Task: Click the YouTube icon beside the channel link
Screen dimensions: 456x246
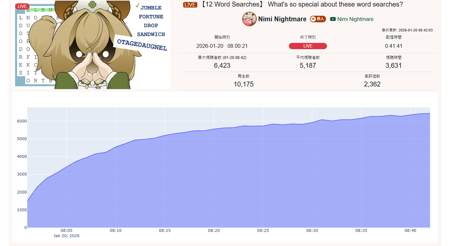Action: click(x=333, y=19)
